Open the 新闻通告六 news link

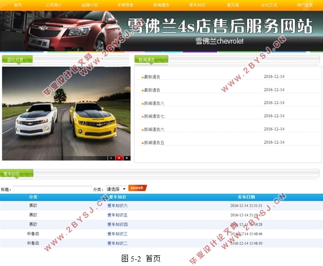tap(154, 129)
